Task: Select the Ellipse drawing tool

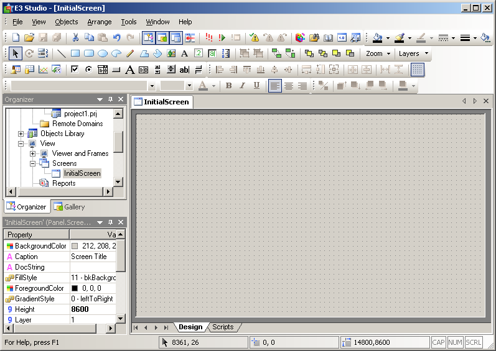Action: (x=103, y=53)
